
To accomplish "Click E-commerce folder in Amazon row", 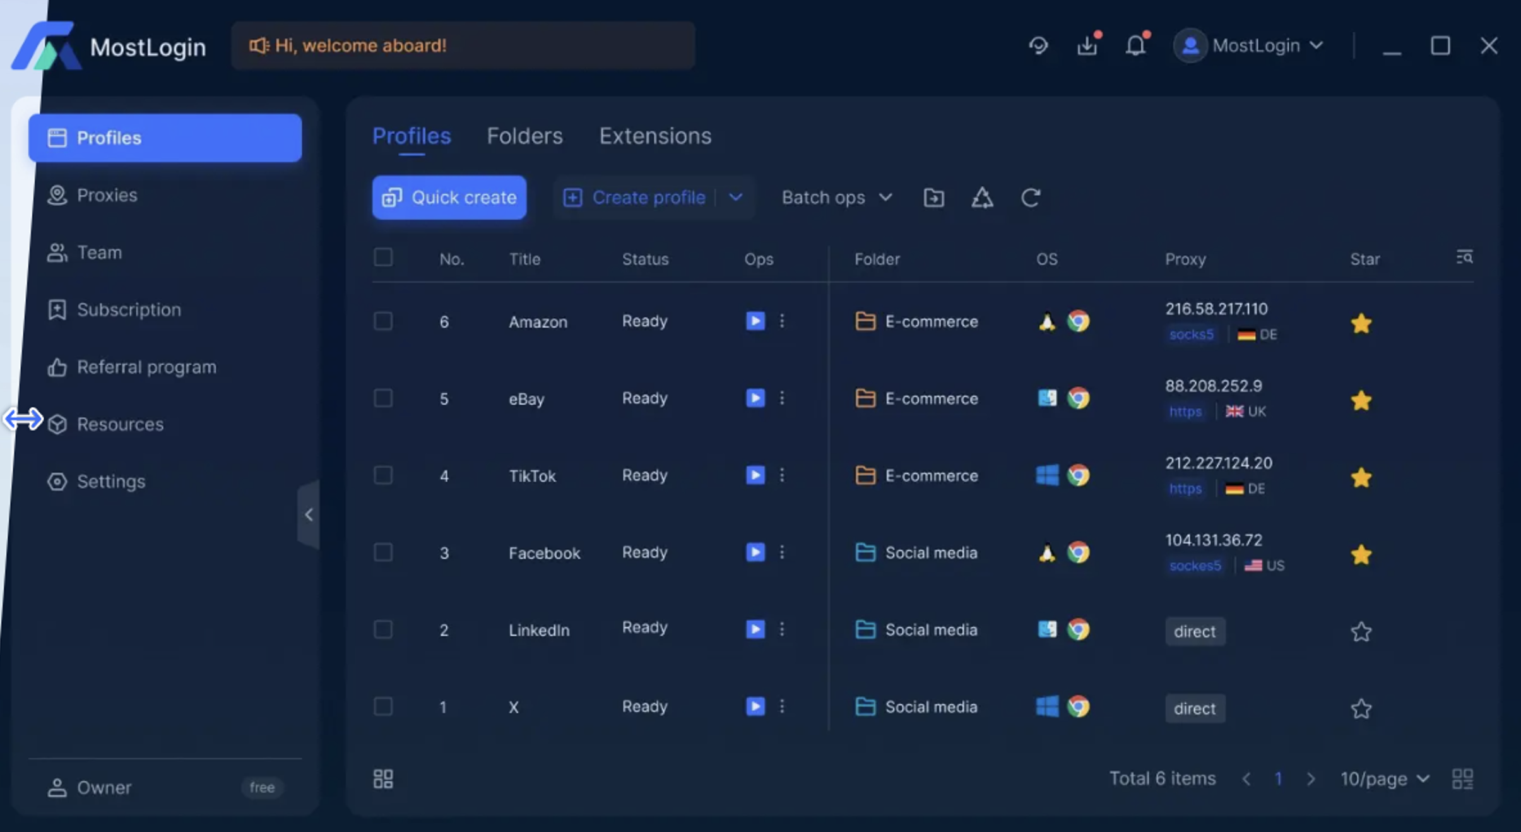I will (916, 321).
